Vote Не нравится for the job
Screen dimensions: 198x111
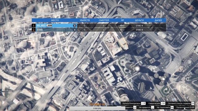pos(145,108)
